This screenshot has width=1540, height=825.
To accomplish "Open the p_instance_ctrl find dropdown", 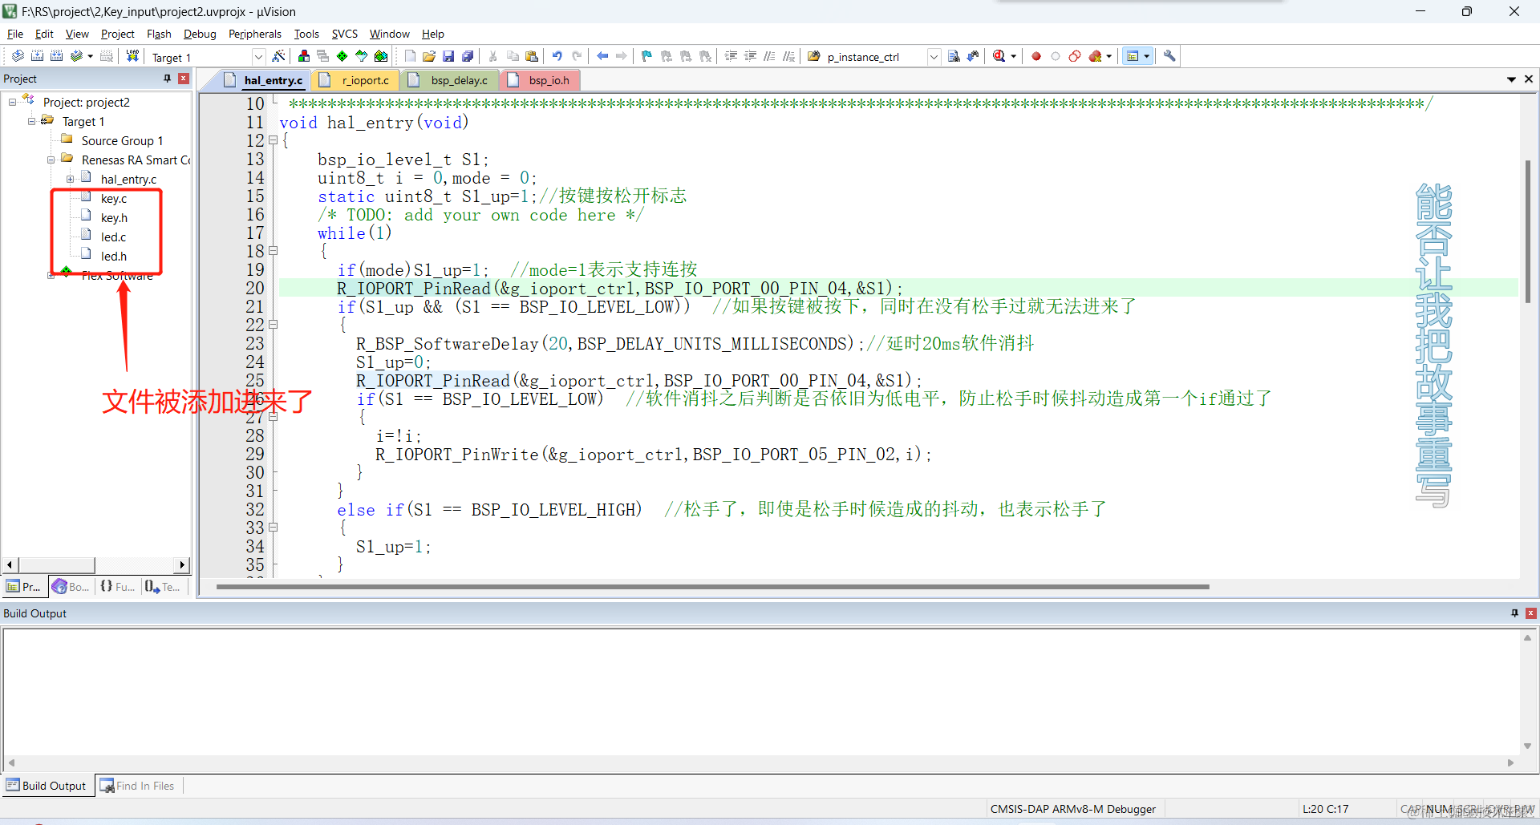I will pyautogui.click(x=934, y=57).
